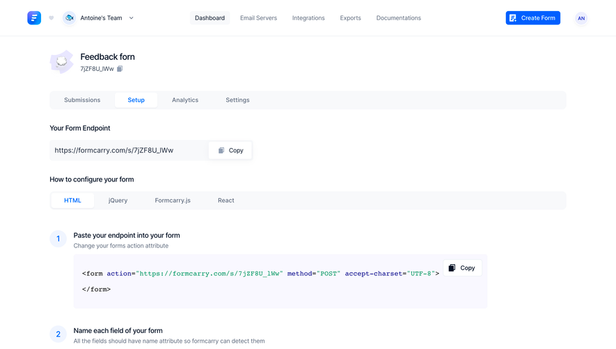616x349 pixels.
Task: Click 'Paste your endpoint into your form' heading
Action: coord(127,235)
